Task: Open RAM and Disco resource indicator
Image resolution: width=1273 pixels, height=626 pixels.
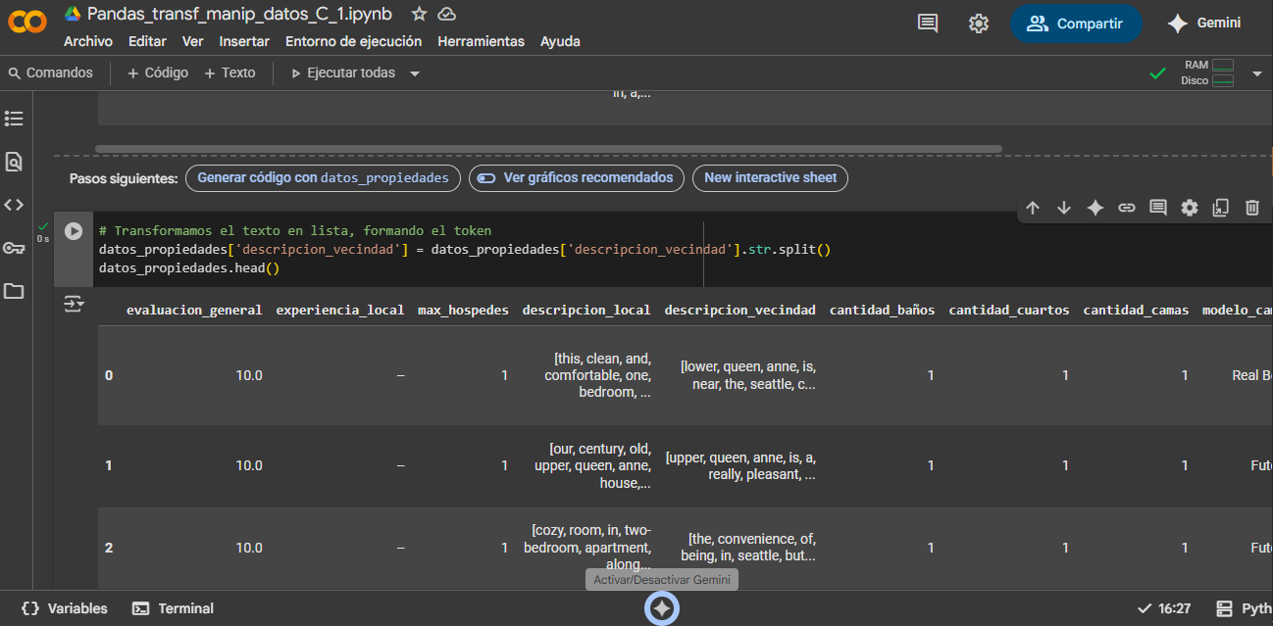Action: click(x=1207, y=72)
